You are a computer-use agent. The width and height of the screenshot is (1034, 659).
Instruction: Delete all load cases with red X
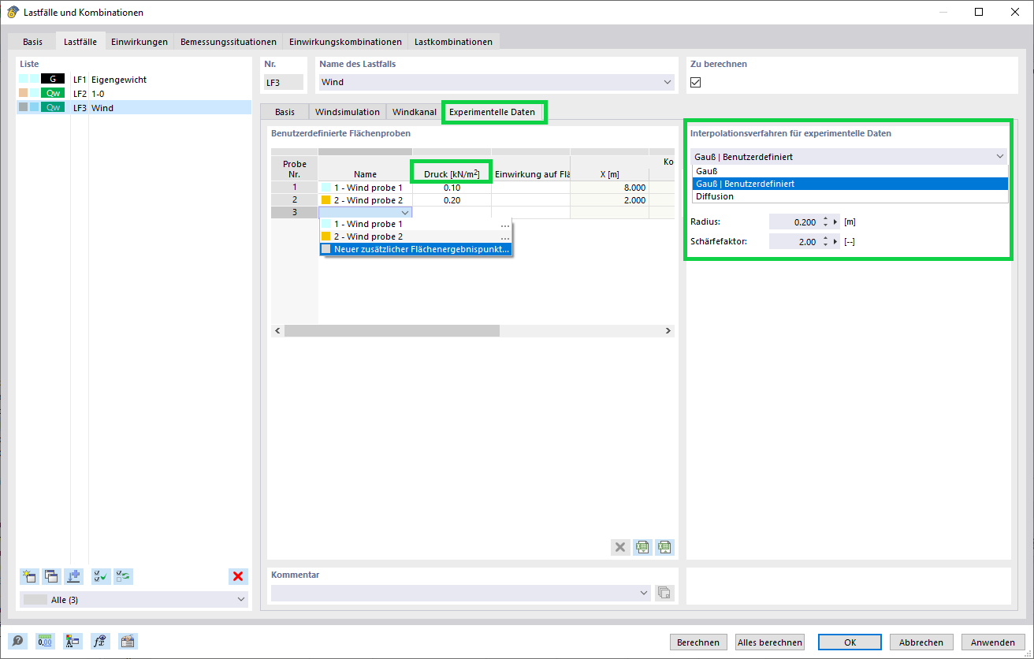pos(237,576)
